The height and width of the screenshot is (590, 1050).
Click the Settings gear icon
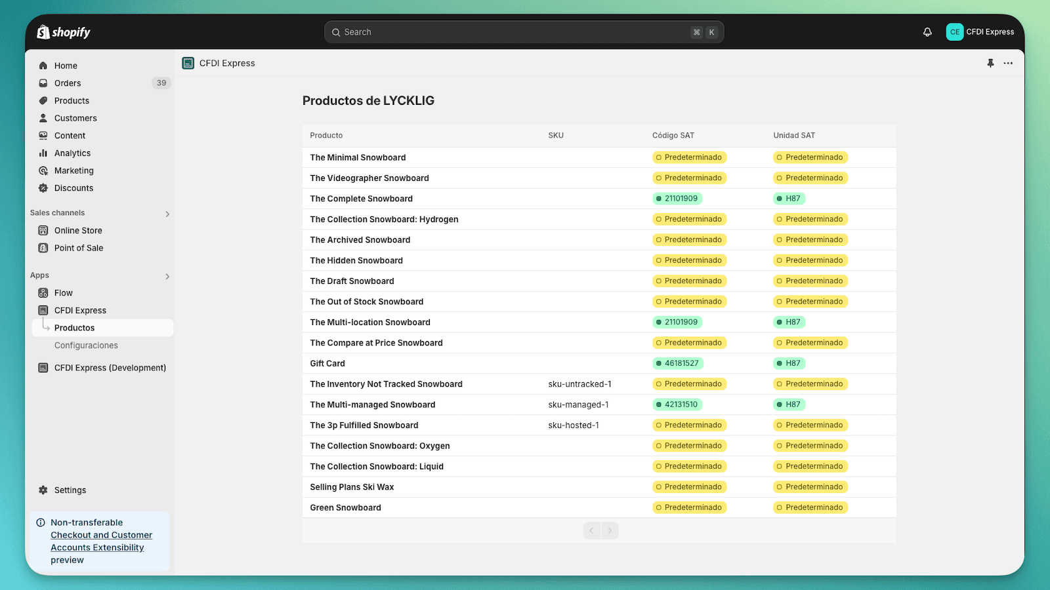coord(43,490)
